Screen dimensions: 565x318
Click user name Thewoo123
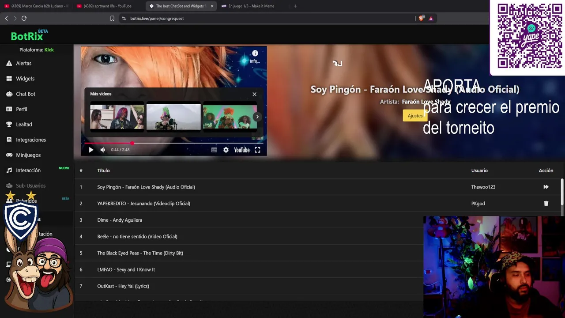[x=483, y=187]
